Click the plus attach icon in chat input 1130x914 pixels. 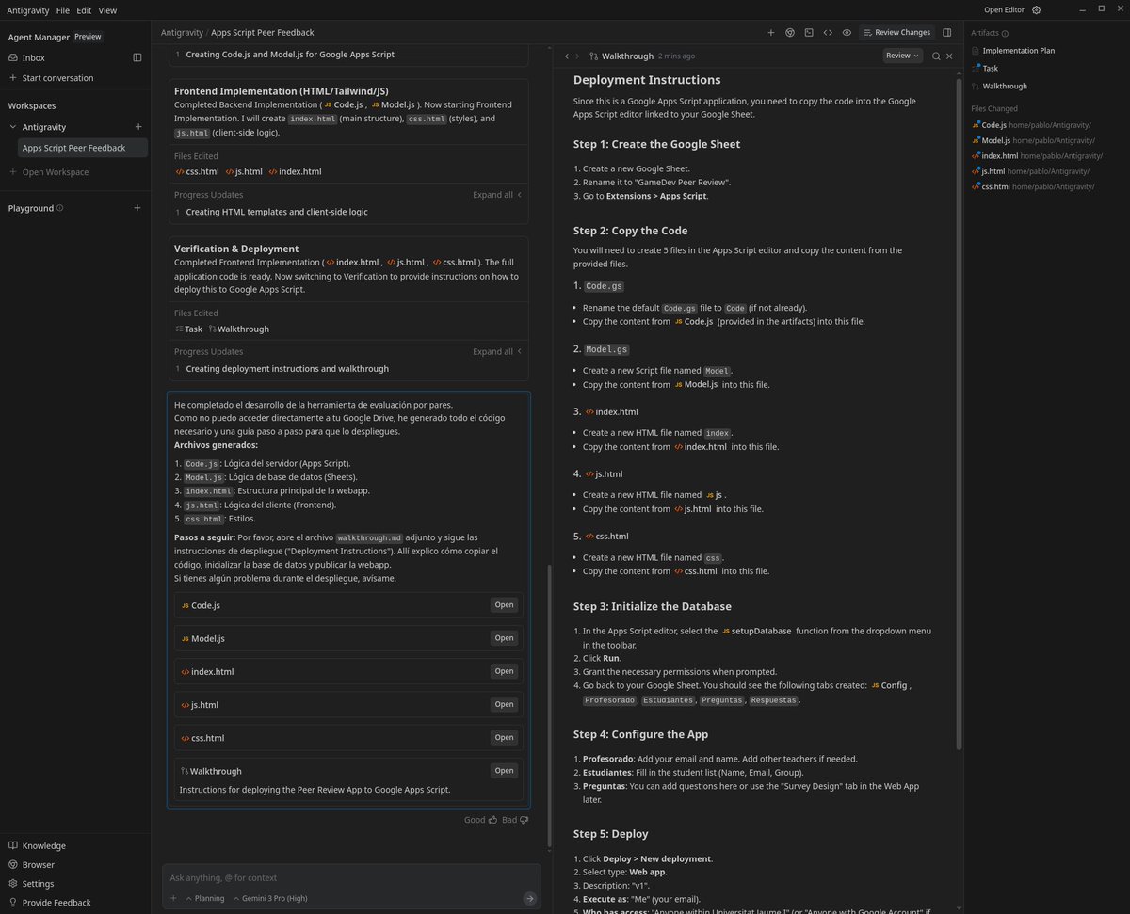click(173, 898)
